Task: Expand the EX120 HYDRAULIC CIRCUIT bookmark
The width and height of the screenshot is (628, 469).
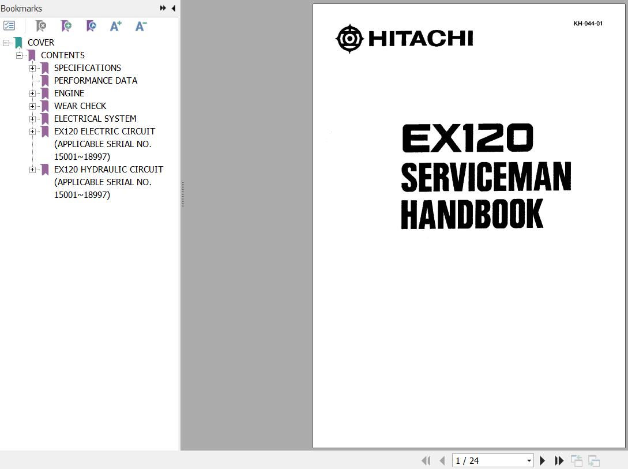Action: pos(32,170)
